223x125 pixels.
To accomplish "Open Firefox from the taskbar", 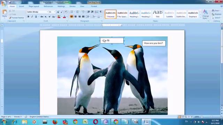I will pos(55,122).
